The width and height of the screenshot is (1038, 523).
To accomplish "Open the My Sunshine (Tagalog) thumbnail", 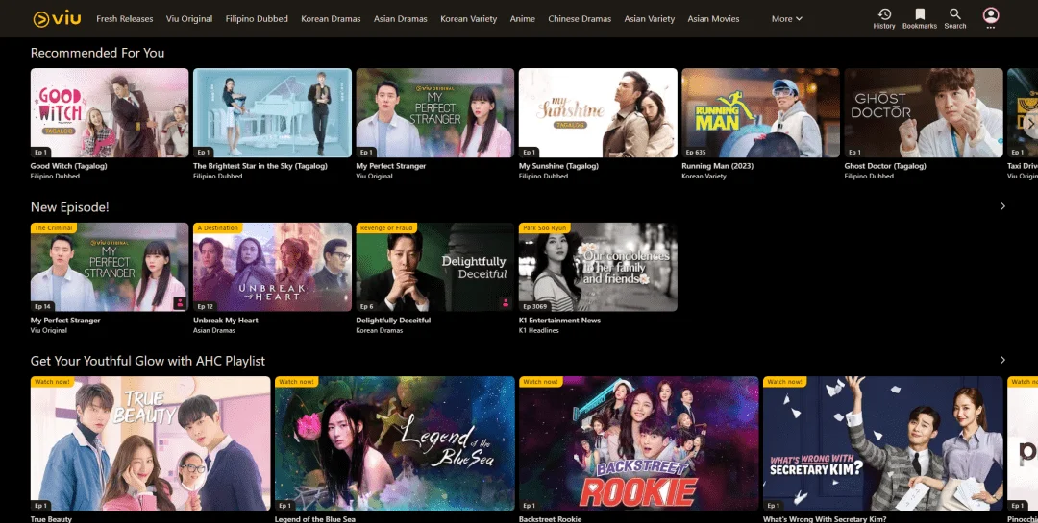I will [598, 112].
